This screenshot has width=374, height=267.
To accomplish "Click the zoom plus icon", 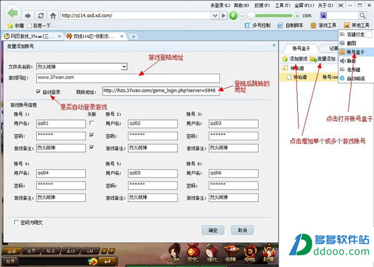I will (x=297, y=16).
